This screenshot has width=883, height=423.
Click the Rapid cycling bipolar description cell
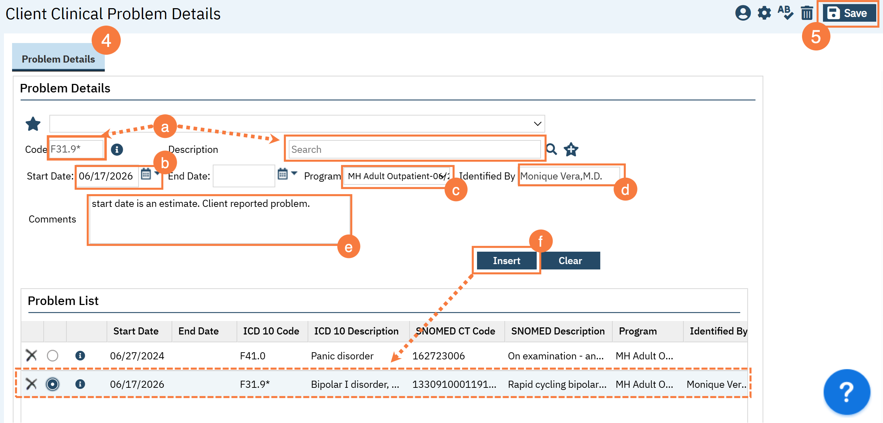pyautogui.click(x=557, y=384)
